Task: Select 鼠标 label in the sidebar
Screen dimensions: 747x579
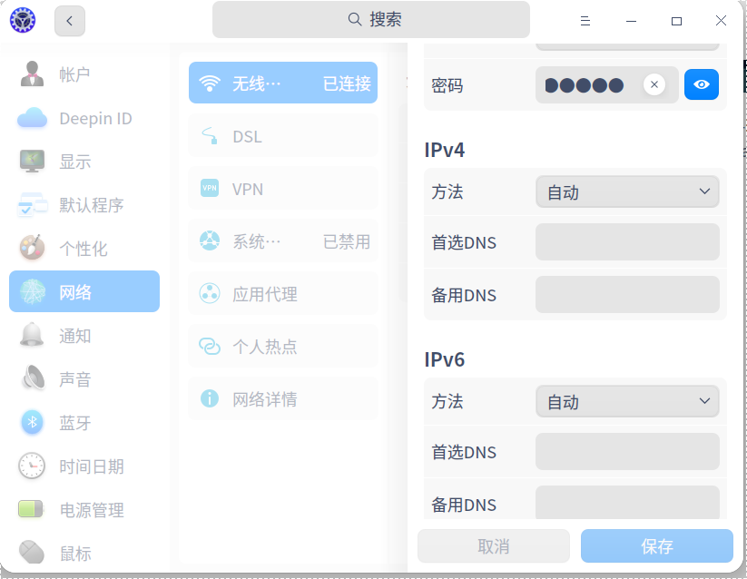Action: [x=74, y=554]
